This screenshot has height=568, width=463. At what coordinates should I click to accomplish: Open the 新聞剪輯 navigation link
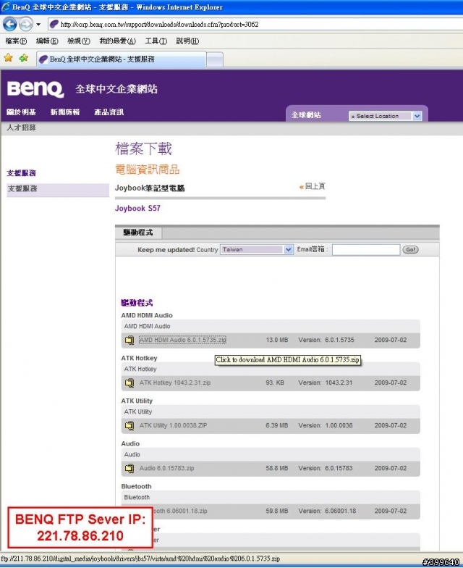pos(65,112)
